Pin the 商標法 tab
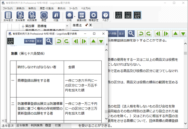This screenshot has height=129, width=188. (86, 25)
